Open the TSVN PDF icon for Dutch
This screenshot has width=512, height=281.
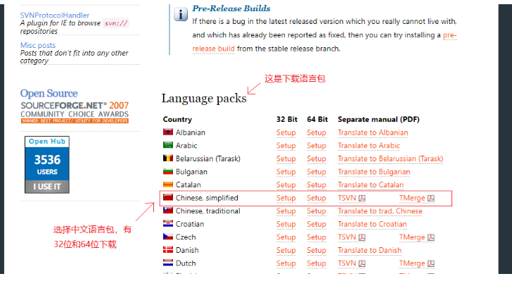(x=361, y=263)
